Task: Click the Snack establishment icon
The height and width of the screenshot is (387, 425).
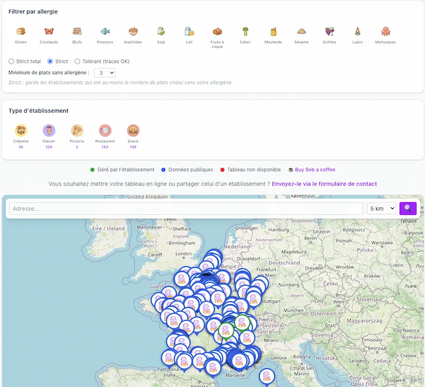Action: coord(133,130)
